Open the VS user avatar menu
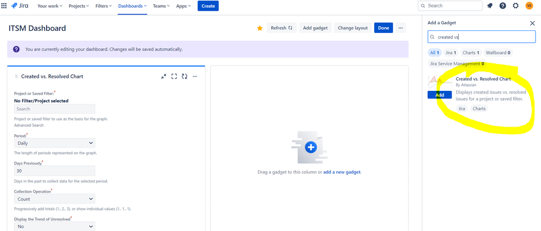The height and width of the screenshot is (231, 541). (529, 6)
